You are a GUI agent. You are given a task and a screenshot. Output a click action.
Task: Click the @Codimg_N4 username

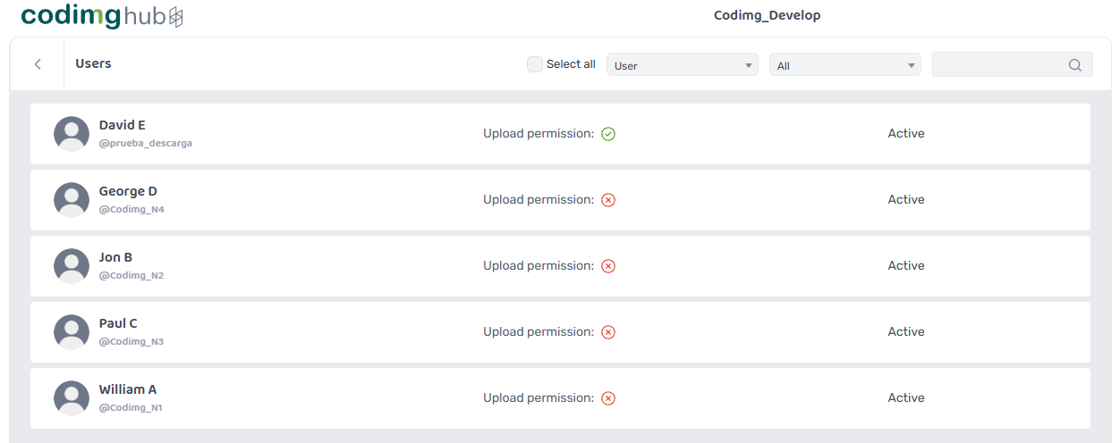tap(132, 209)
